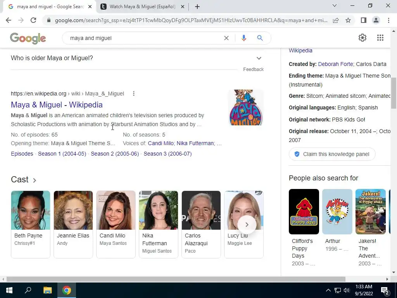397x298 pixels.
Task: Click the Maya & Miguel result thumbnail
Action: [x=245, y=107]
